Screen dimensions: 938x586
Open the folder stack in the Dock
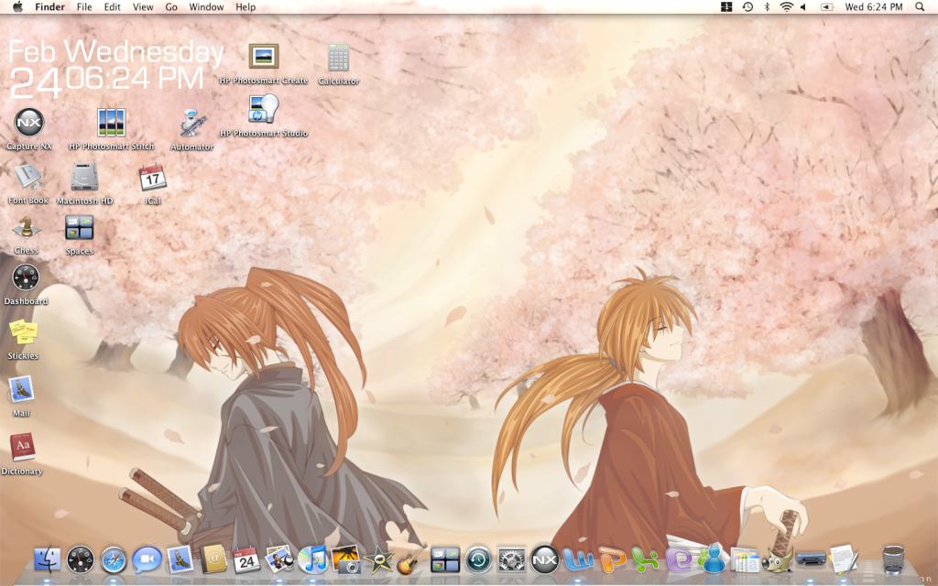click(744, 561)
